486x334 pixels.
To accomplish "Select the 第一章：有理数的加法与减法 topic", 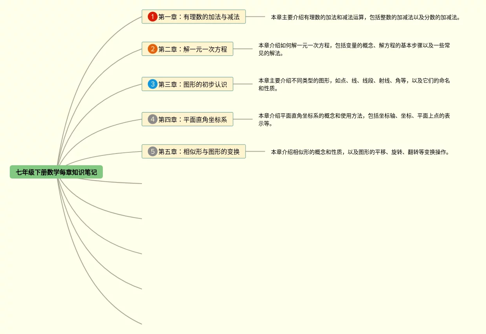I will pyautogui.click(x=194, y=17).
